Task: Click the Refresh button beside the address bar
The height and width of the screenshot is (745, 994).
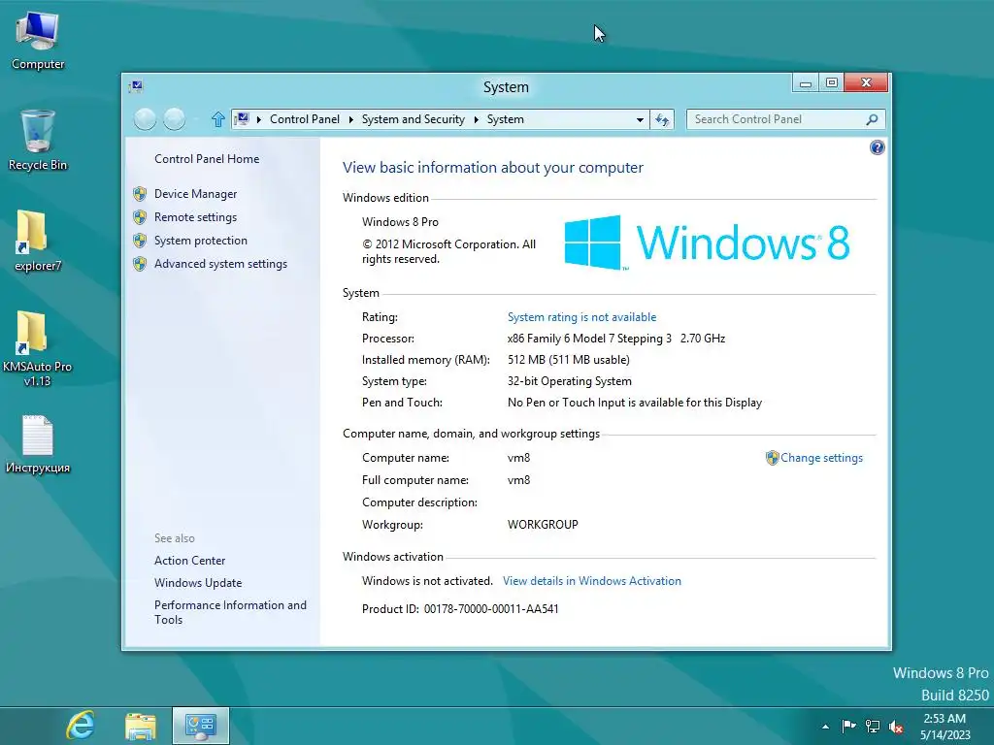Action: coord(662,119)
